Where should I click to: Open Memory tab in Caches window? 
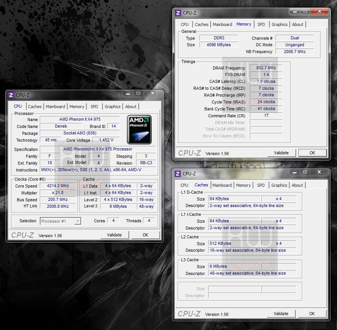tap(243, 185)
